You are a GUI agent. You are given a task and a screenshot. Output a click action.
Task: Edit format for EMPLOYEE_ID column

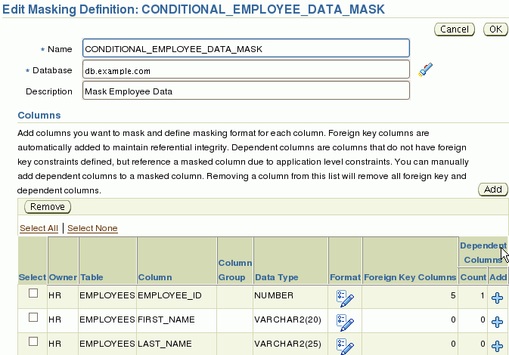click(345, 298)
